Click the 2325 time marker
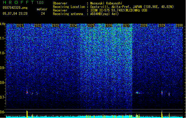The width and height of the screenshot is (186, 118). tap(91, 25)
